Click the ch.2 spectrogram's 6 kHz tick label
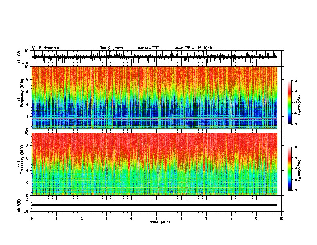Image resolution: width=317 pixels, height=245 pixels. pos(28,158)
